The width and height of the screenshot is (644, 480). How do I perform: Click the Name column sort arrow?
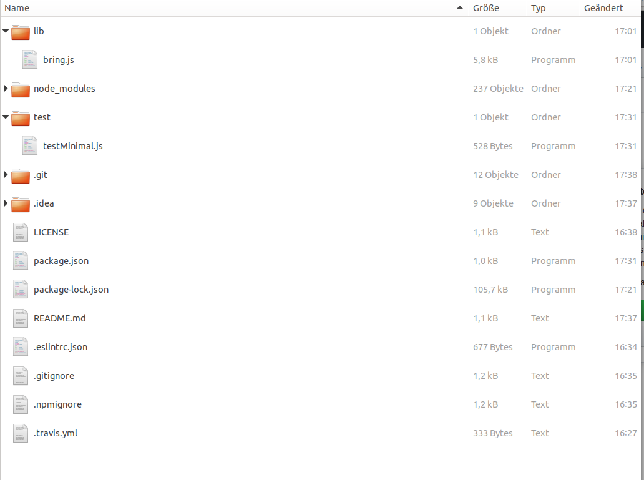point(459,8)
